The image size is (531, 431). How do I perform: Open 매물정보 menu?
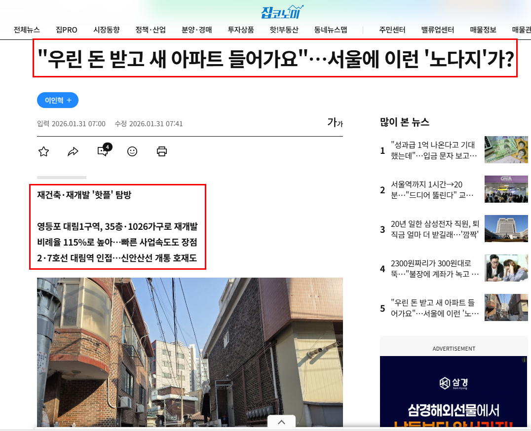pos(483,30)
